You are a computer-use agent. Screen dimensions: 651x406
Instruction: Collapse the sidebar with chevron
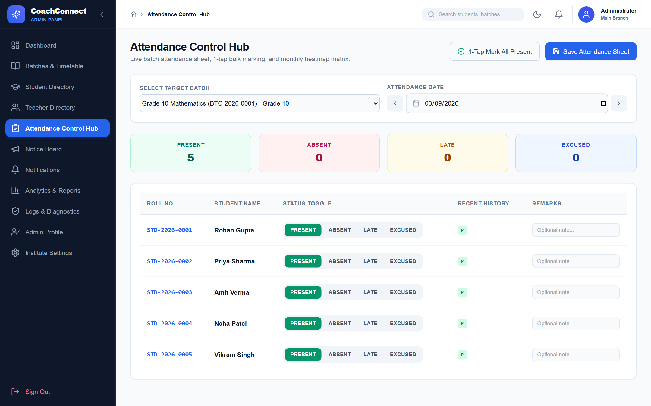102,14
